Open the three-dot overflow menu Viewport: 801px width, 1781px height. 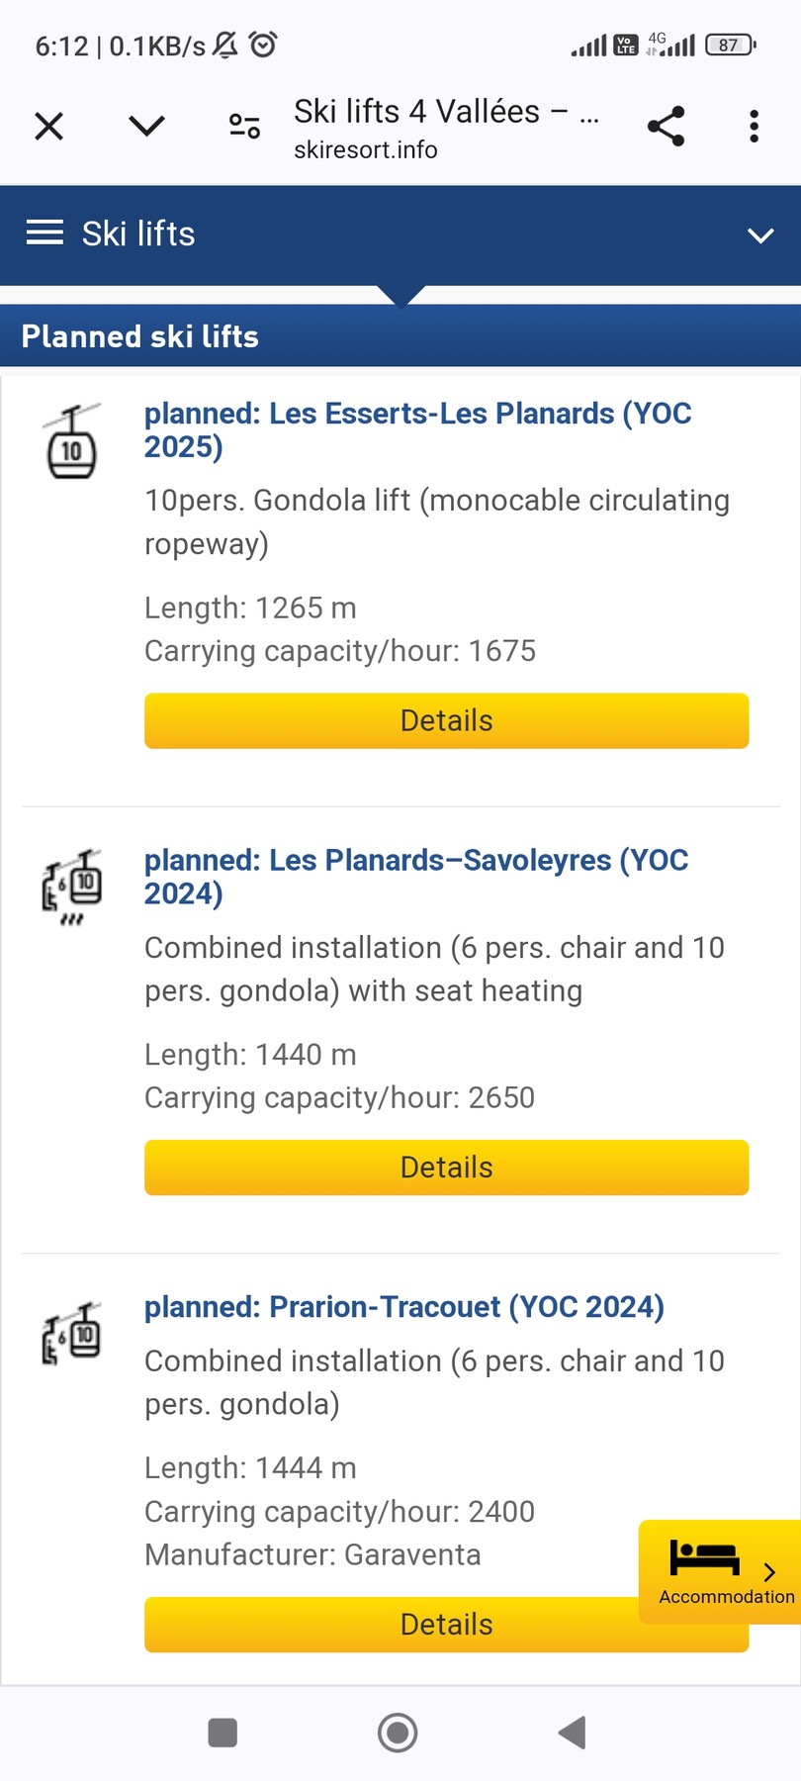pyautogui.click(x=755, y=127)
